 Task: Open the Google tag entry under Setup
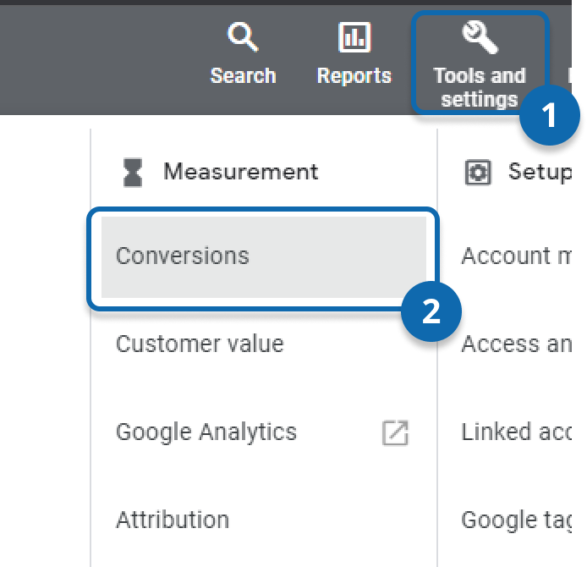coord(516,520)
